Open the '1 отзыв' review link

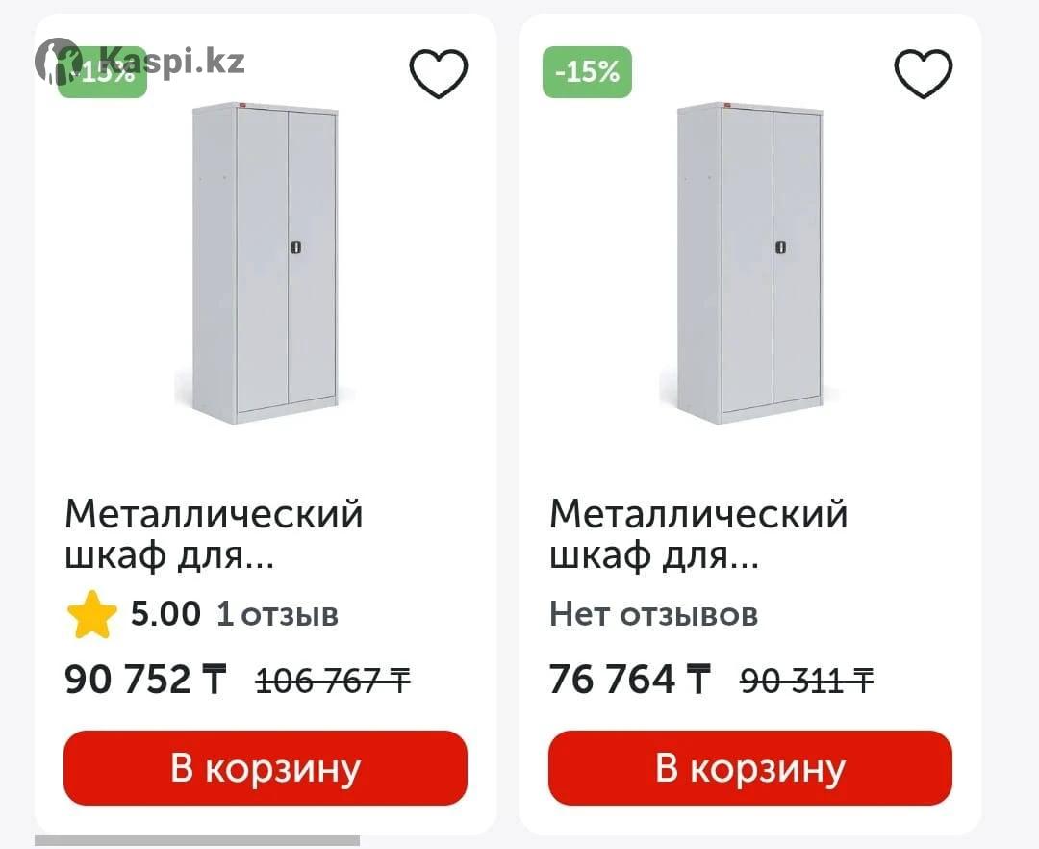point(277,614)
